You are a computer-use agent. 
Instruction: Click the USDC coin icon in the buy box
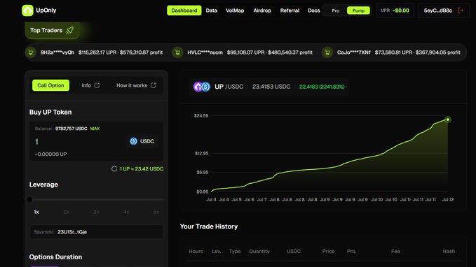pyautogui.click(x=134, y=141)
